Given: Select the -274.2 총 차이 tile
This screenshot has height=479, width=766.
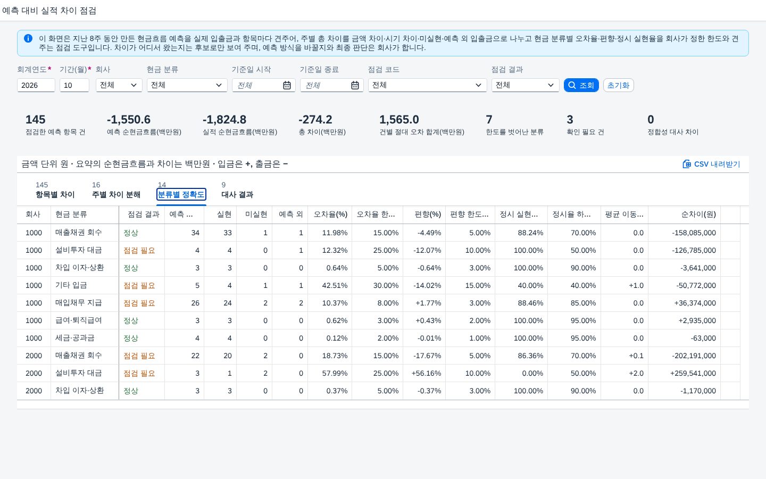Looking at the screenshot, I should click(322, 125).
